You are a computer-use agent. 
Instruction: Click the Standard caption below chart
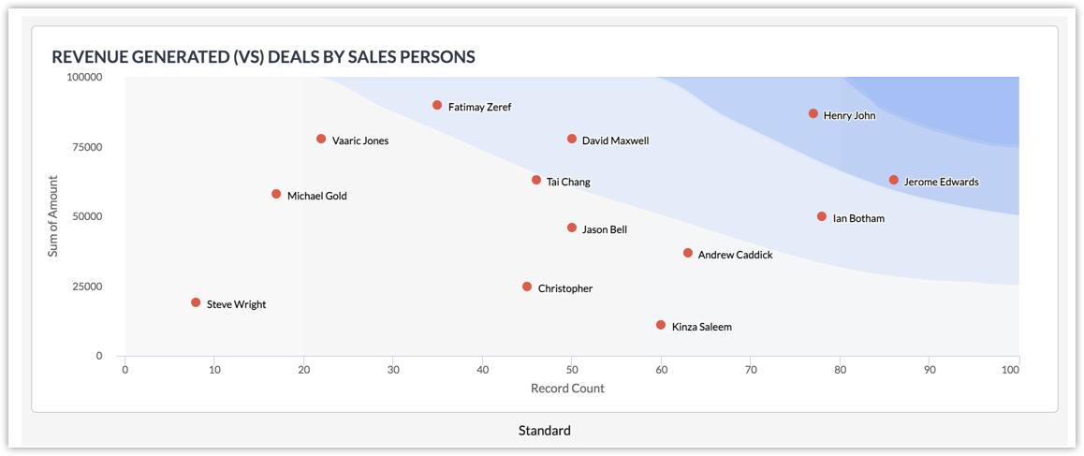(x=544, y=431)
